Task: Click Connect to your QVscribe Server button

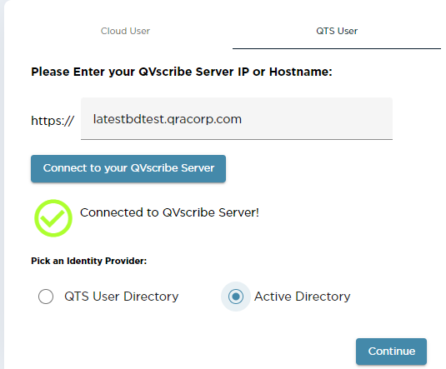Action: coord(128,168)
